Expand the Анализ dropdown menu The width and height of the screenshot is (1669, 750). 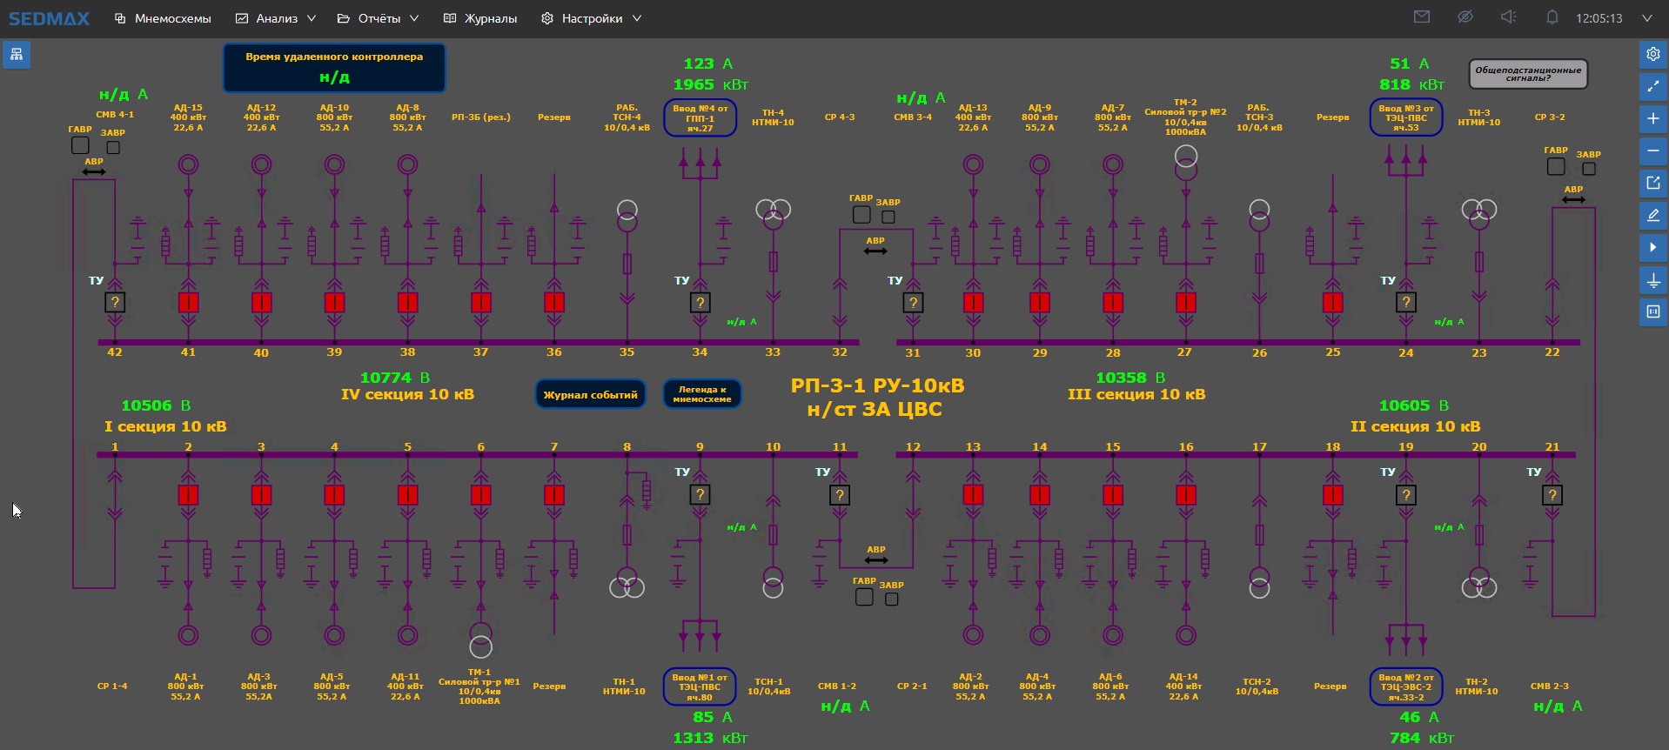(276, 18)
